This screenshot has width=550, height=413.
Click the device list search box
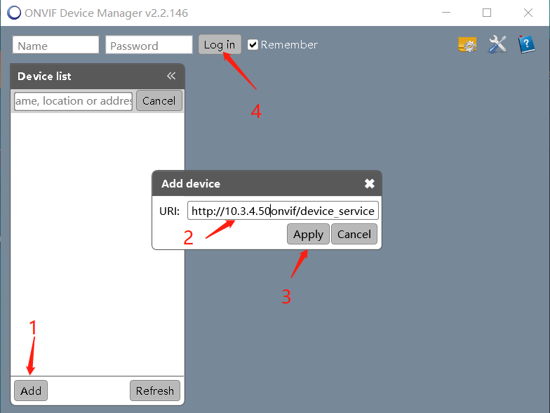coord(73,101)
